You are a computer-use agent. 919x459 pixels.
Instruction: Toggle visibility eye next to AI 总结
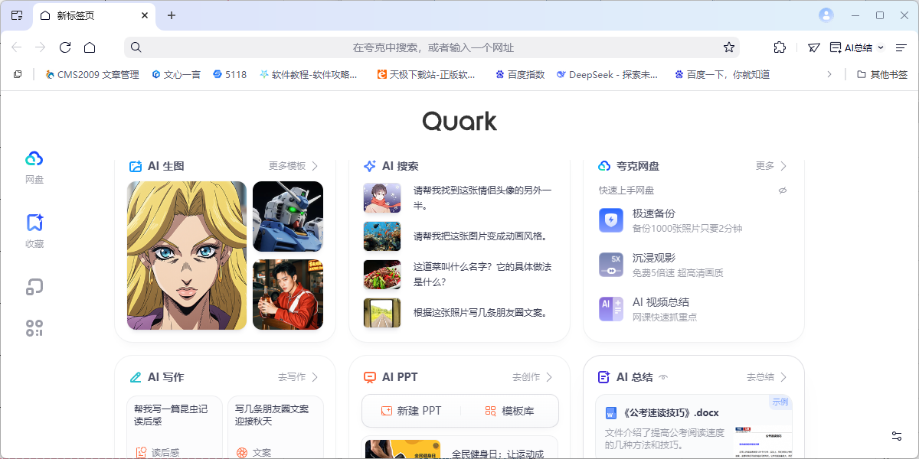click(663, 377)
